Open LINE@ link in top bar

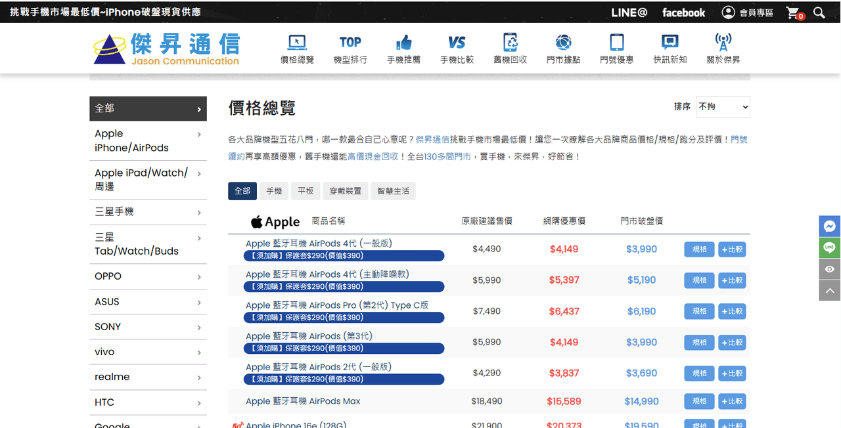[629, 12]
